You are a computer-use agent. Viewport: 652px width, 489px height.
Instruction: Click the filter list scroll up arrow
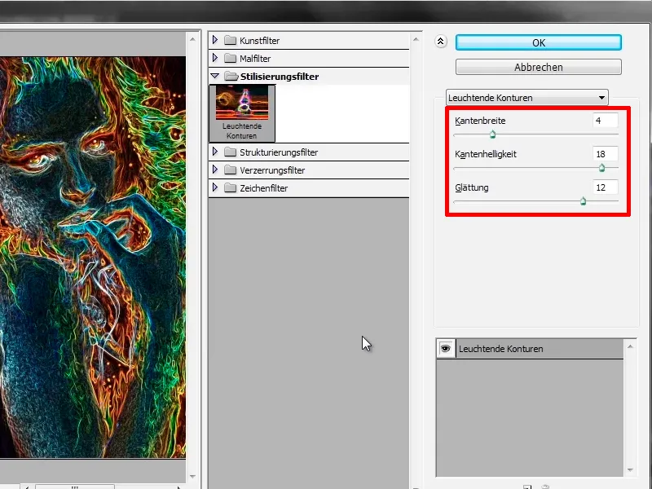416,39
